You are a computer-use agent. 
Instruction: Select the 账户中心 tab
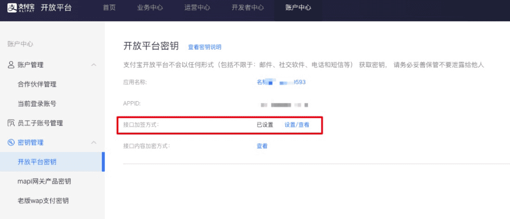[x=298, y=7]
